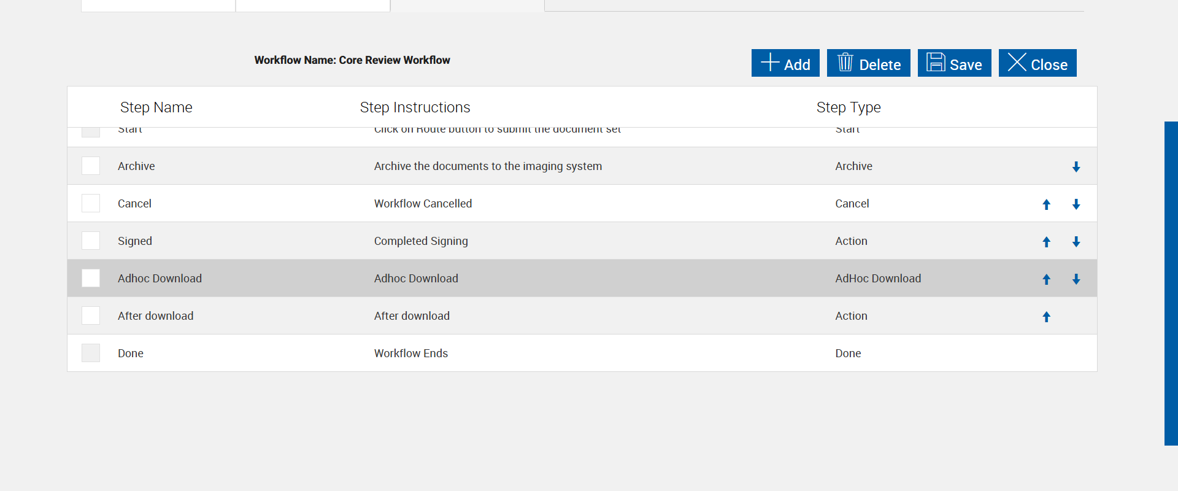Move the Adhoc Download step down

1076,279
